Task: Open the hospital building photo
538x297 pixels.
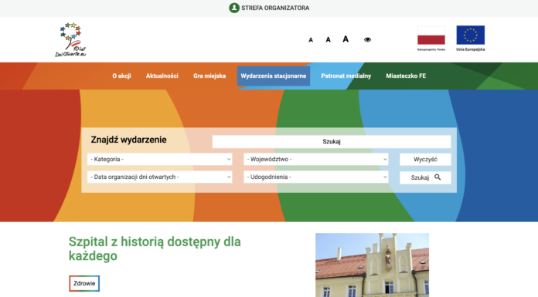Action: coord(373,265)
